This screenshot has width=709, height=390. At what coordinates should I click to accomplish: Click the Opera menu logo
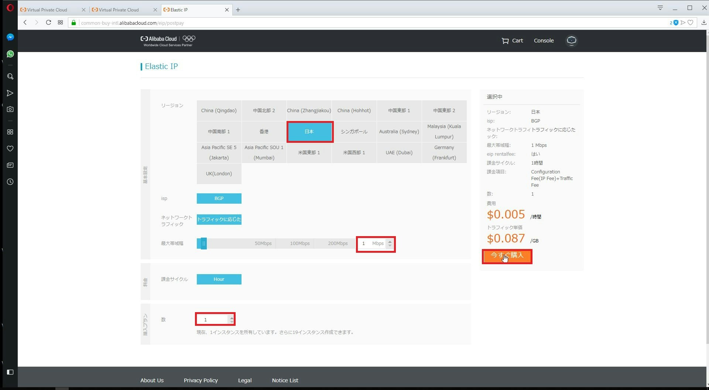(x=10, y=8)
